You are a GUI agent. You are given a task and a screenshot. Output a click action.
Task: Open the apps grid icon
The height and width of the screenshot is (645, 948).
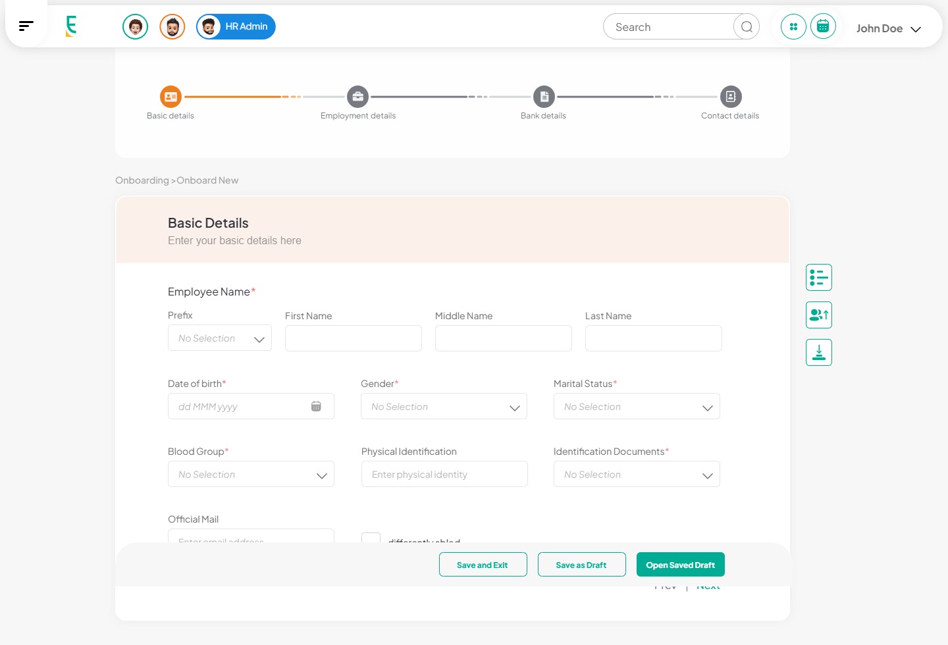(x=793, y=27)
